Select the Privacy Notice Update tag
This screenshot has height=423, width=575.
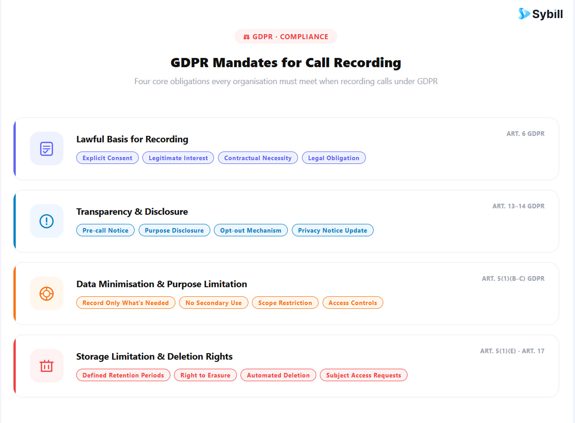point(333,230)
